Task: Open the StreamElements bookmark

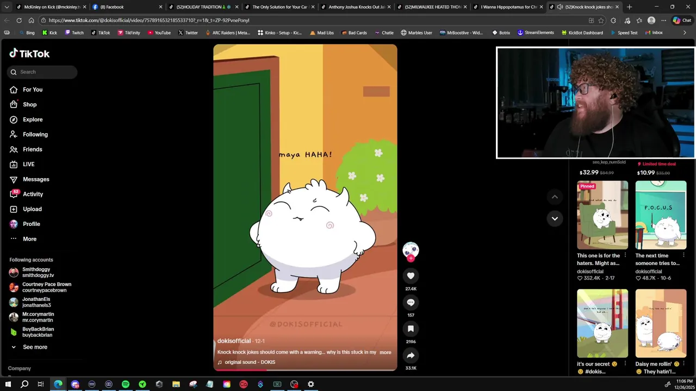Action: [x=535, y=33]
